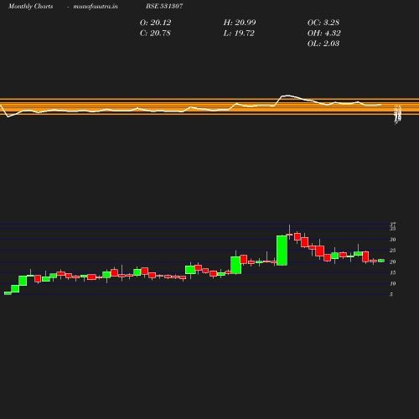Screen dimensions: 419x419
Task: Click the munafasutra.in label
Action: coord(96,6)
